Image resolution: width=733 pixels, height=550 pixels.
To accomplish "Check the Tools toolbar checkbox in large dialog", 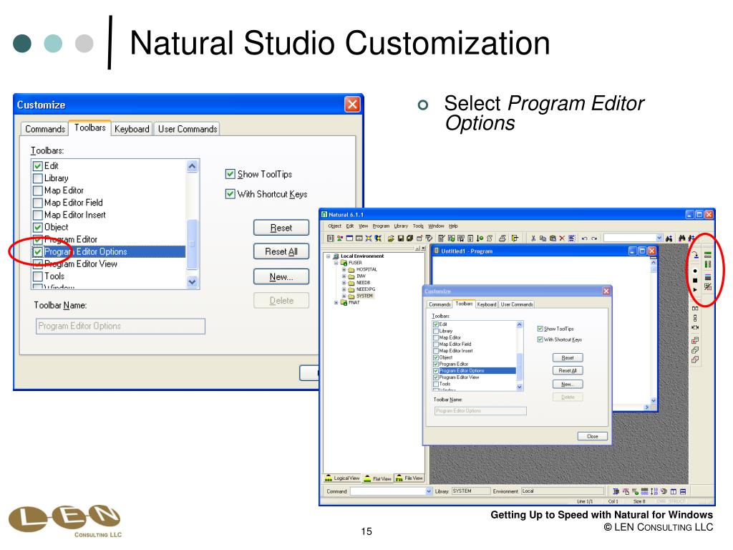I will pyautogui.click(x=38, y=276).
